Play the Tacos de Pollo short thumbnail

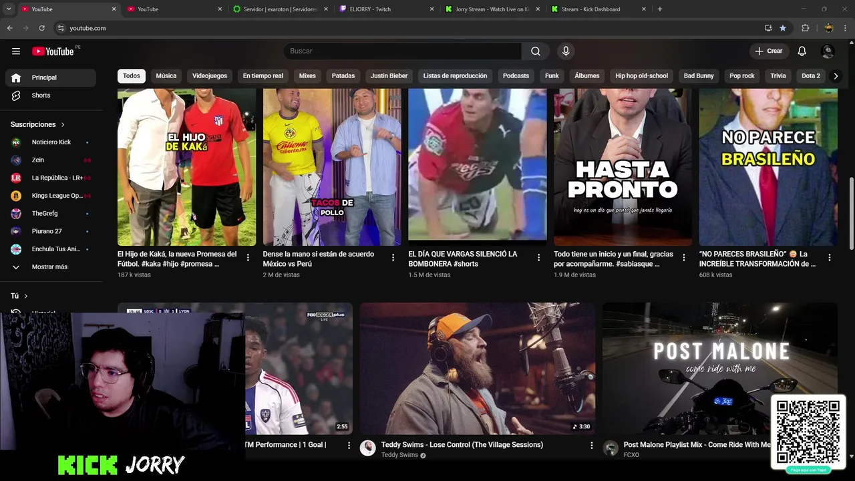[332, 167]
